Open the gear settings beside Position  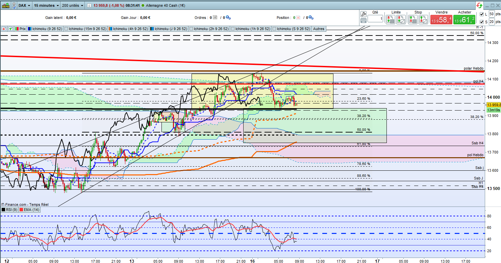point(311,18)
